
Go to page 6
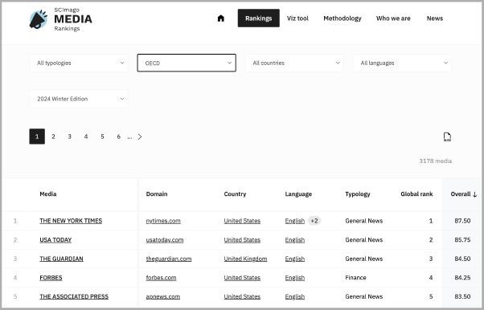point(118,137)
